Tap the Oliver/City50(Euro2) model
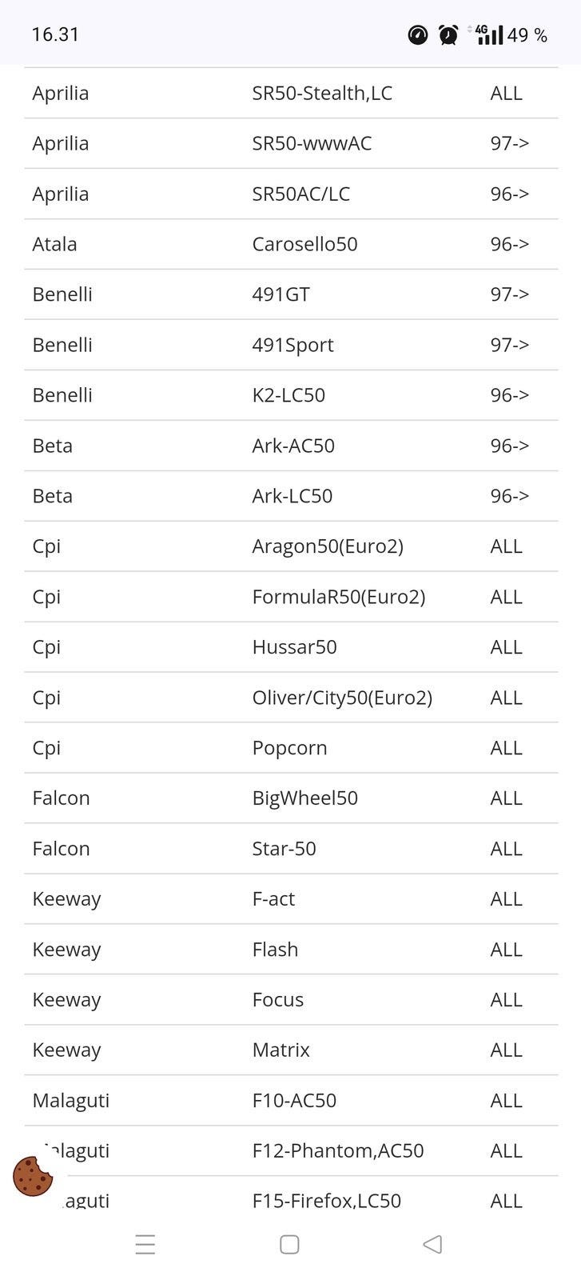The width and height of the screenshot is (581, 1280). pos(342,698)
